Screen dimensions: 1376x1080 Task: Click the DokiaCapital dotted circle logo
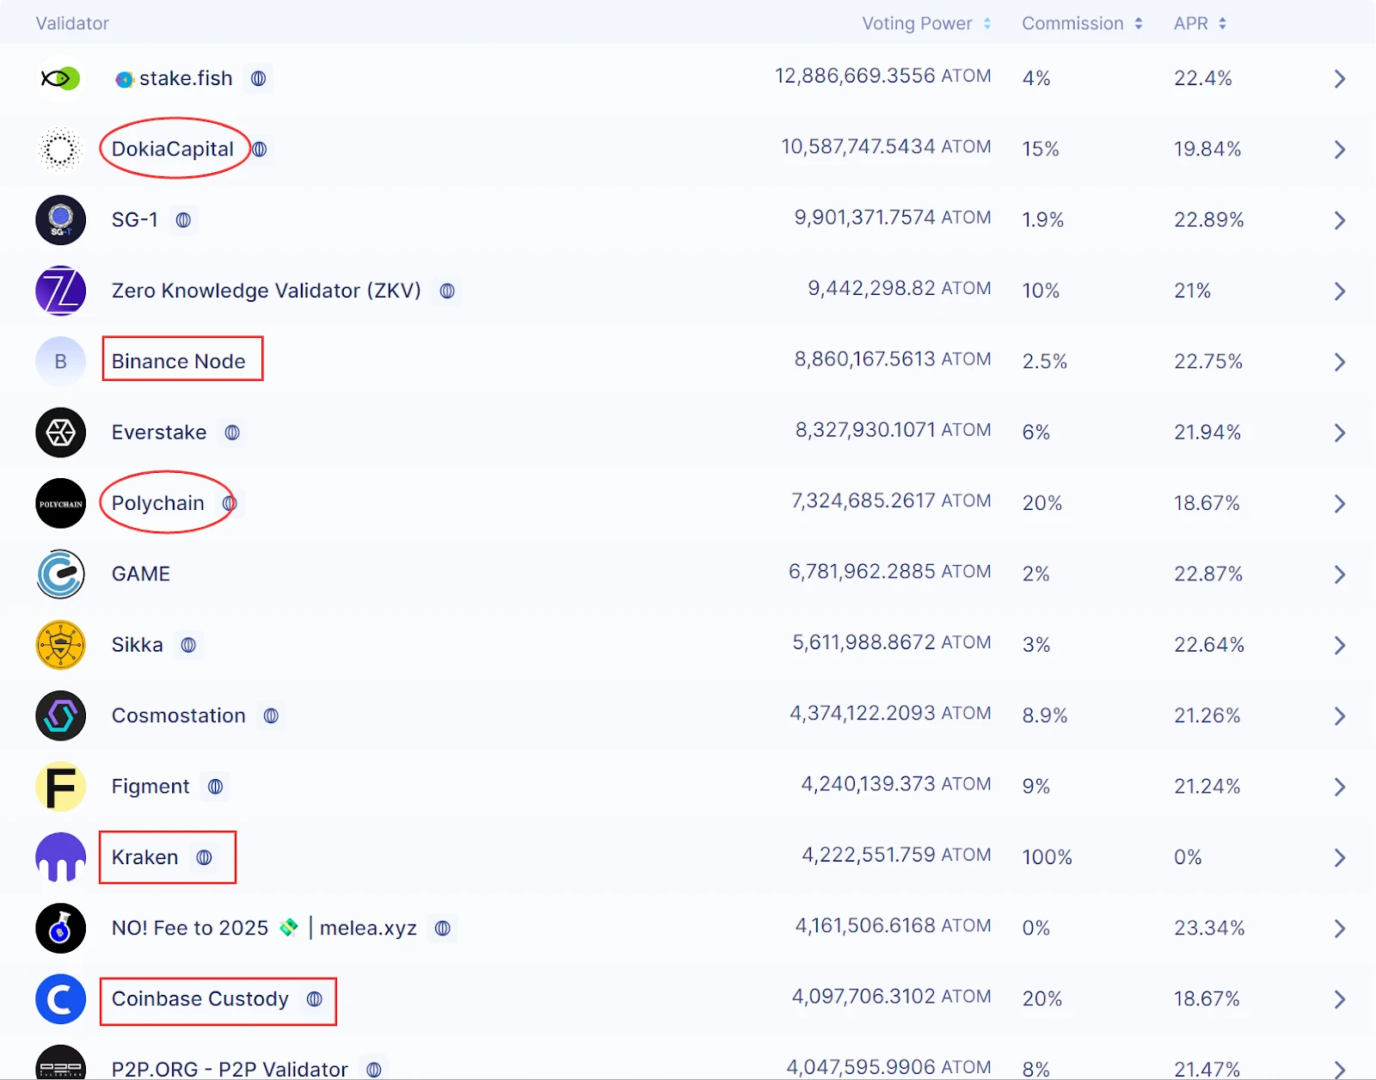click(x=60, y=150)
